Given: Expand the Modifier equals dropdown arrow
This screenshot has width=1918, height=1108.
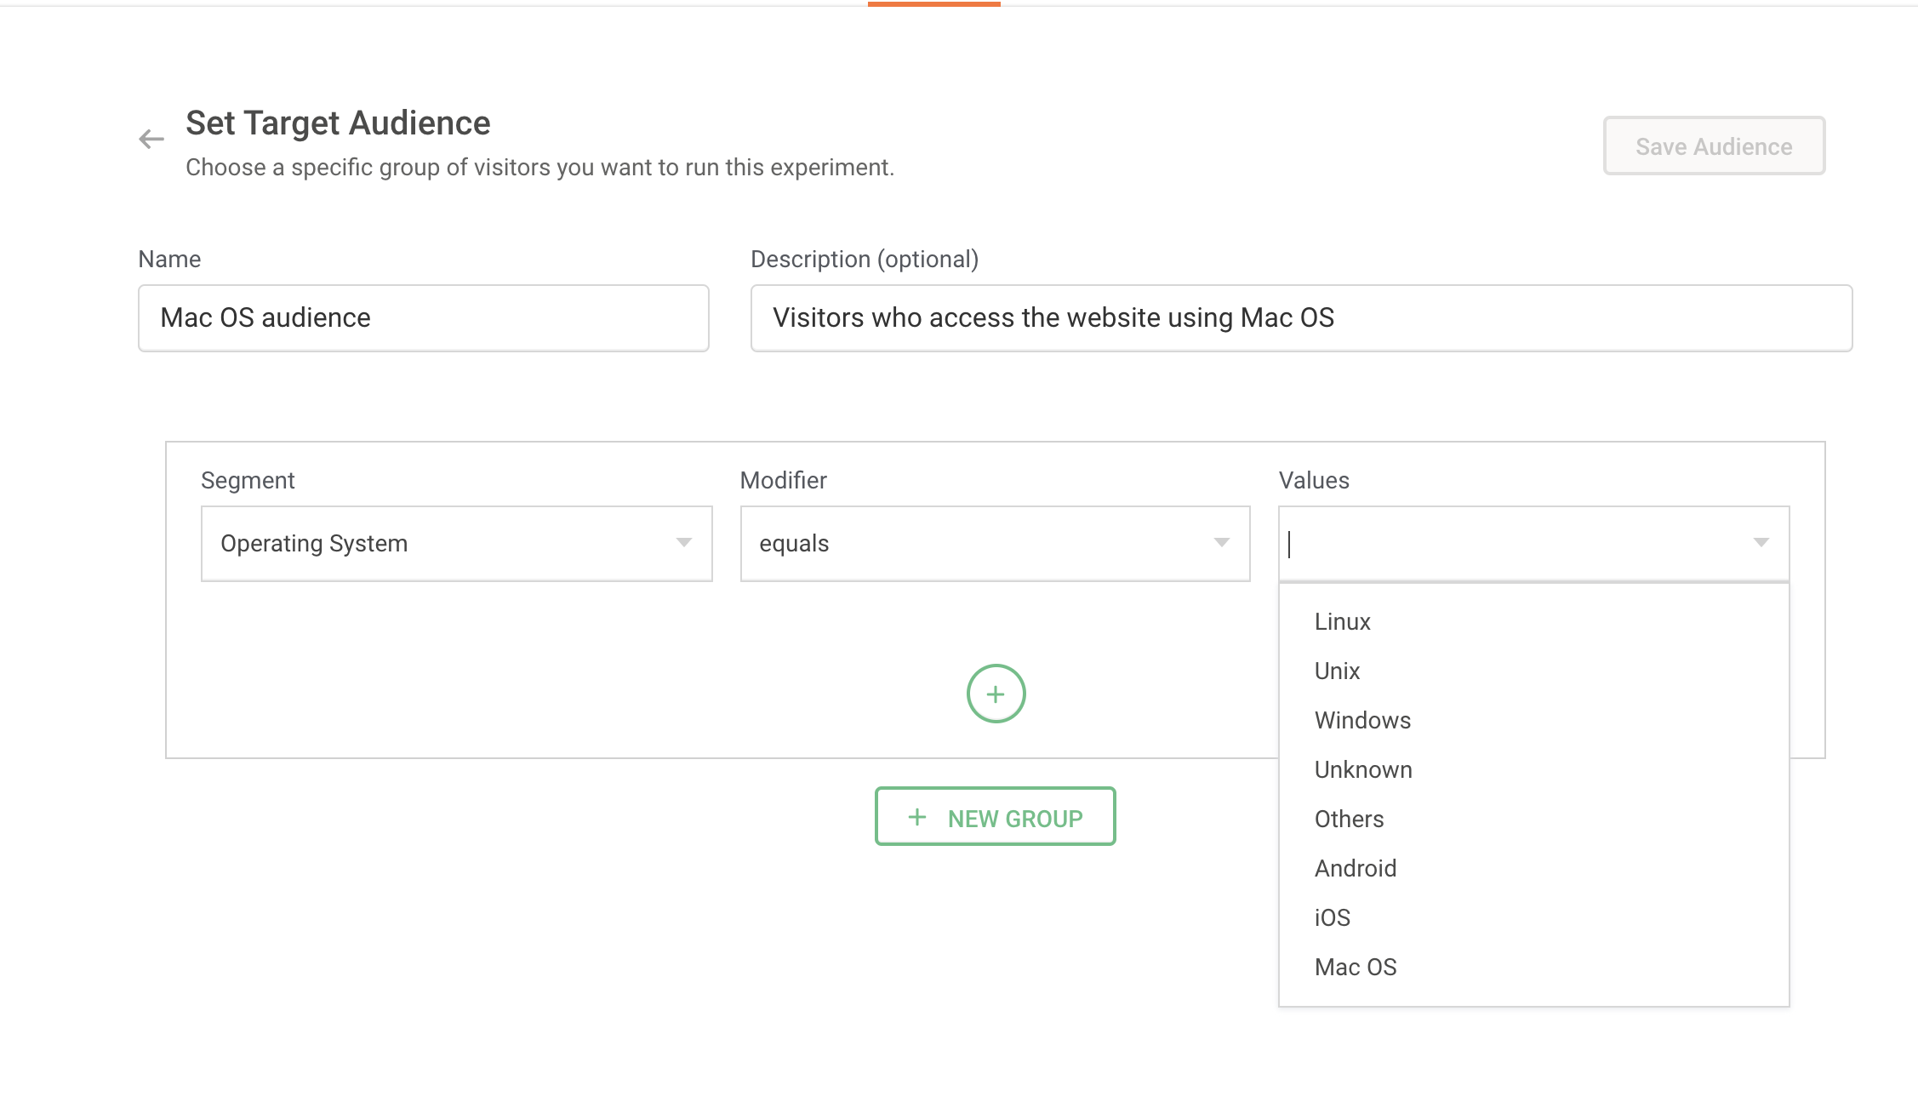Looking at the screenshot, I should tap(1222, 543).
